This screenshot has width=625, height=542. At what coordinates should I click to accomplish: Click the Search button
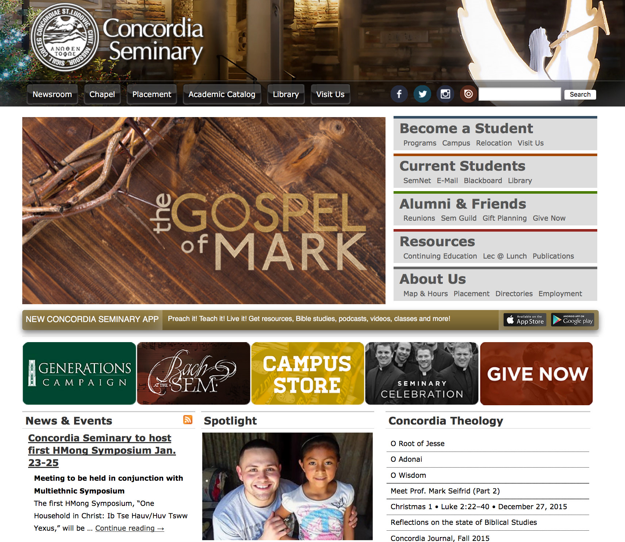point(580,94)
